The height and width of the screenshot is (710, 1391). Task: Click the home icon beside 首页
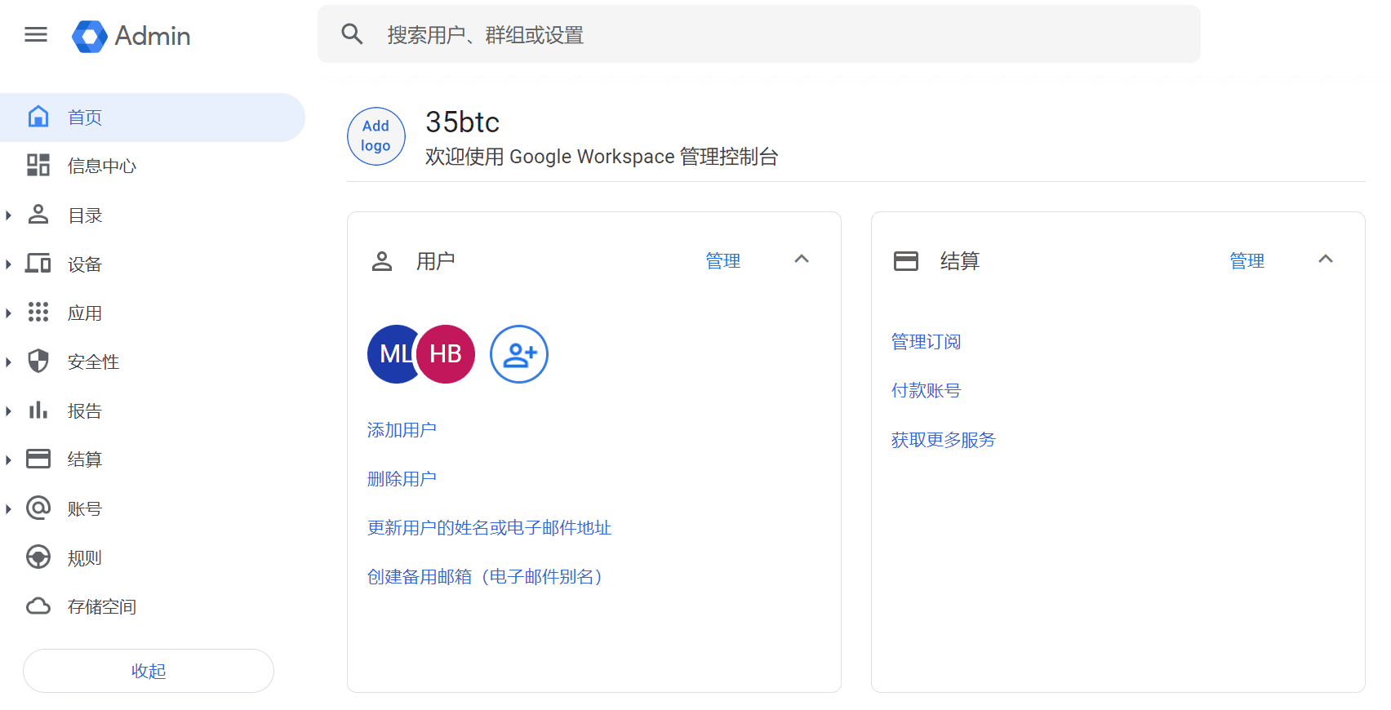[38, 117]
